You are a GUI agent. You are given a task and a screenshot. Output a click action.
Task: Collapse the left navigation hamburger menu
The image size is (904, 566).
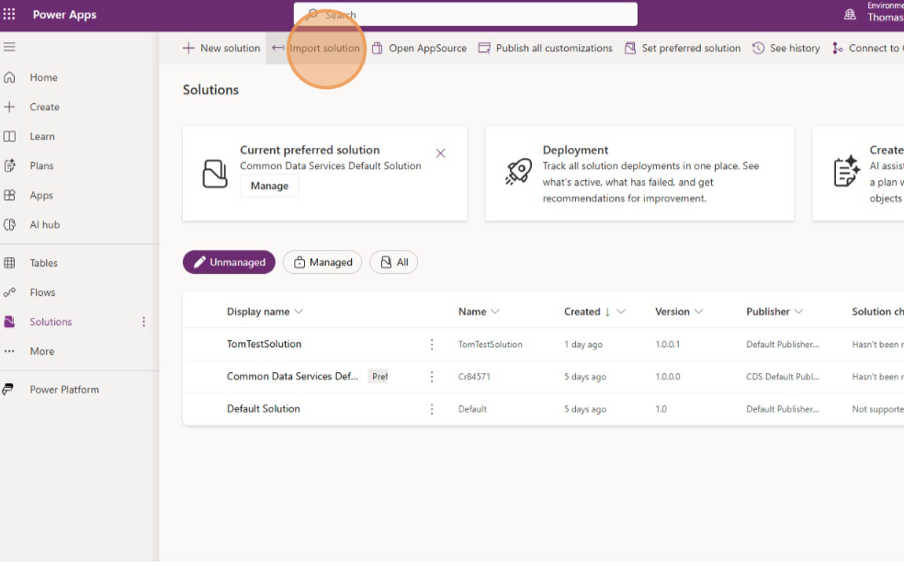point(9,47)
